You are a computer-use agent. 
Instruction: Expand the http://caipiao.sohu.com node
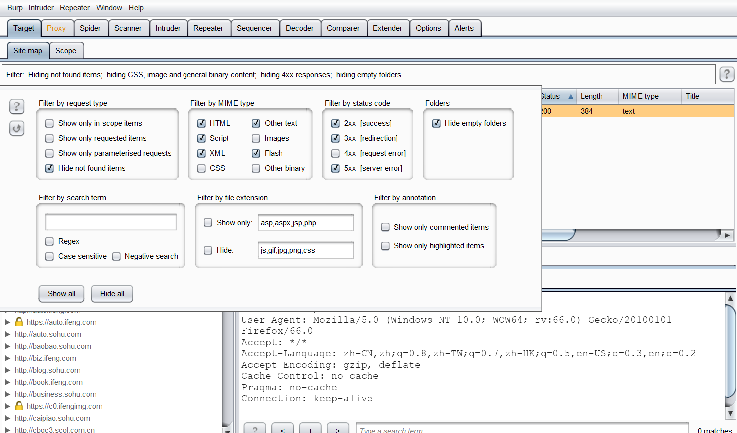click(x=8, y=418)
